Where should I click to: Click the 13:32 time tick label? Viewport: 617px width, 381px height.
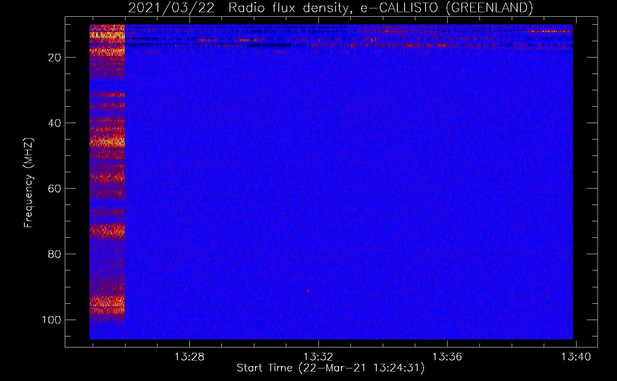click(318, 357)
